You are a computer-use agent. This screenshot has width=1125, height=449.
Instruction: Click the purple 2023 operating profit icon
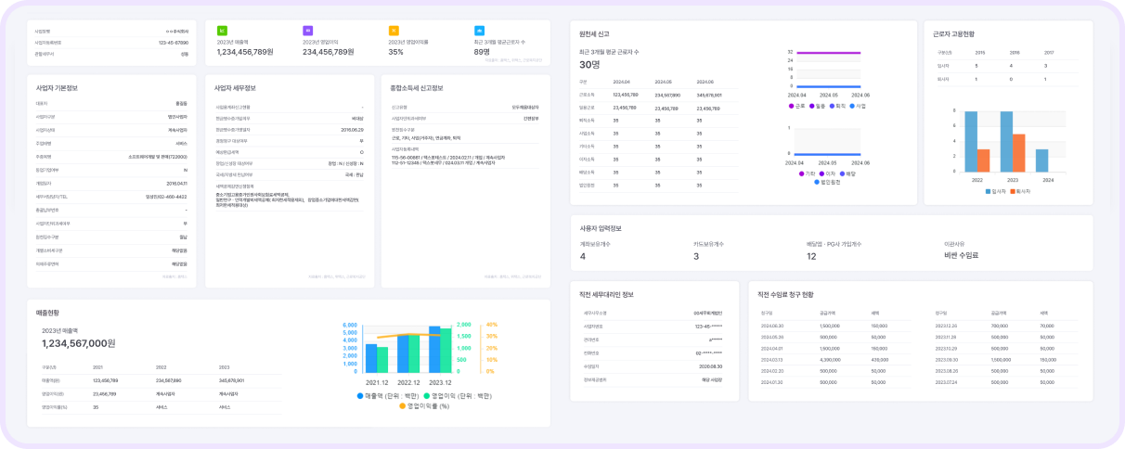pyautogui.click(x=307, y=31)
